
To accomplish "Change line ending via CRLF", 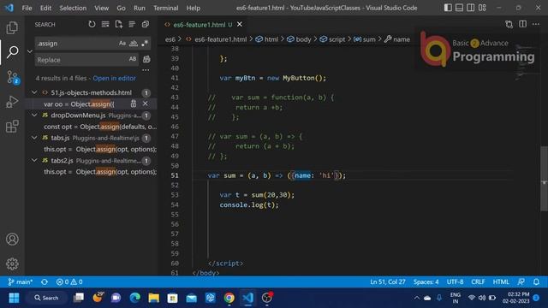I will [478, 281].
